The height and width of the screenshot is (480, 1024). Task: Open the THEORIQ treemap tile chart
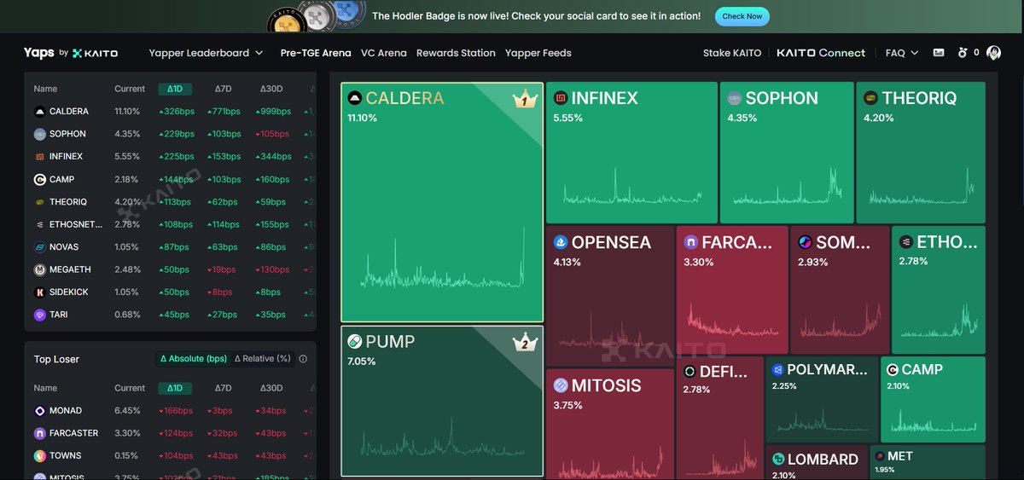[x=921, y=153]
